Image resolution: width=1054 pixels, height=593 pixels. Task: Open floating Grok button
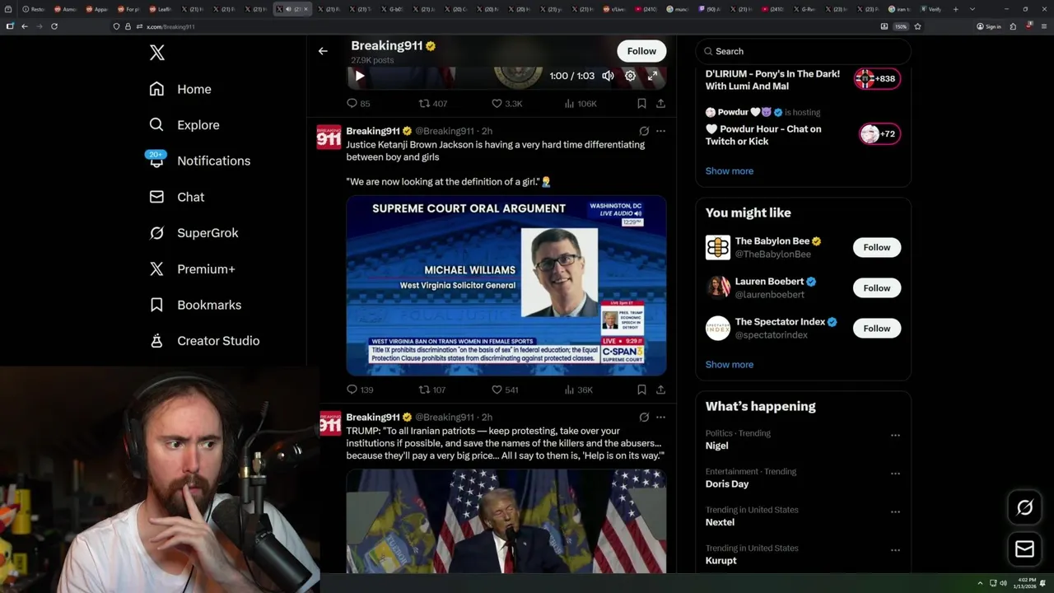click(1024, 508)
